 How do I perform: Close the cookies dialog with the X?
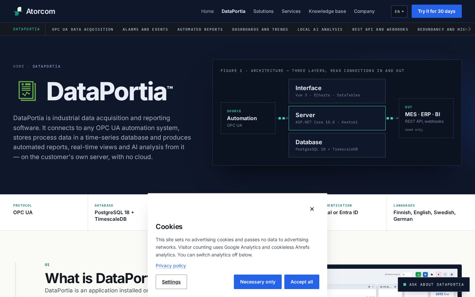pyautogui.click(x=312, y=209)
